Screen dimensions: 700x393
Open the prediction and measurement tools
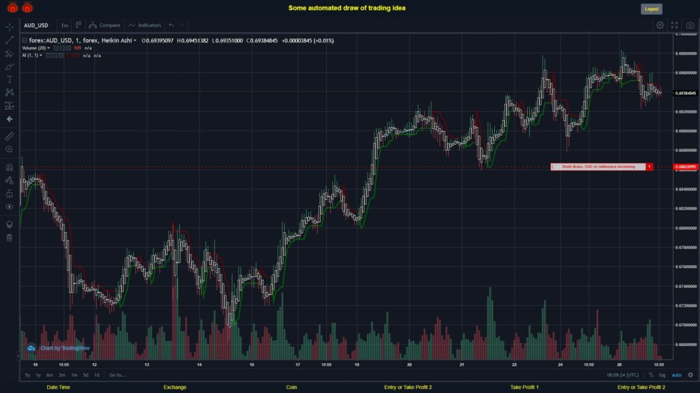(x=10, y=106)
